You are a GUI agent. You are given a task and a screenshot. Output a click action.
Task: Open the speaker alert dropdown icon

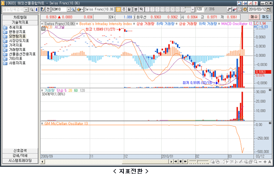click(x=80, y=9)
